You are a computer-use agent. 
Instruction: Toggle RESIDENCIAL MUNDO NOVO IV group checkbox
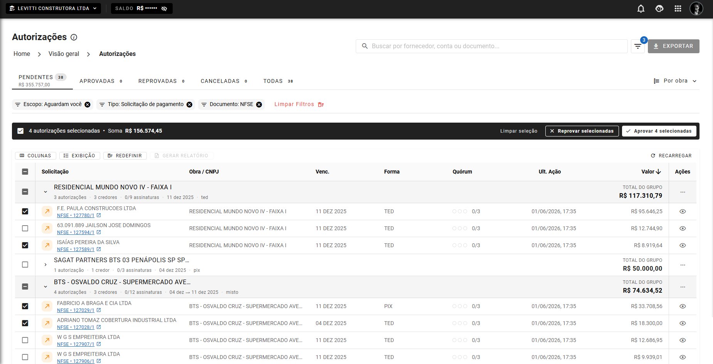click(x=25, y=192)
